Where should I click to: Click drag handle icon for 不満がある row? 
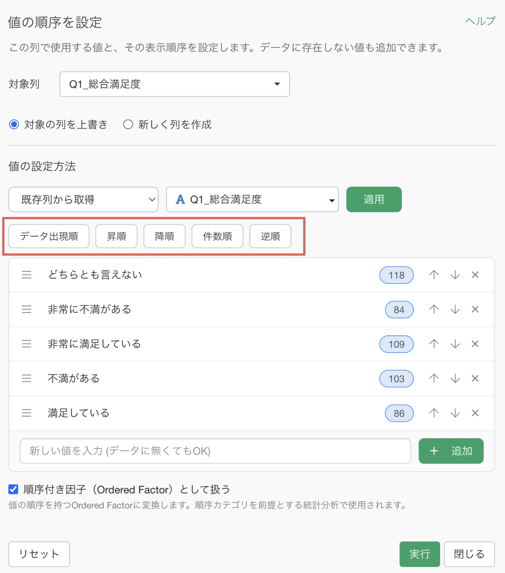pyautogui.click(x=27, y=378)
